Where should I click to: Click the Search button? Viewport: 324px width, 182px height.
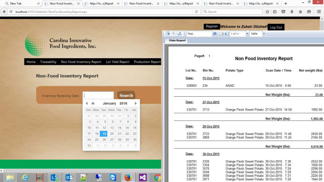pyautogui.click(x=126, y=95)
